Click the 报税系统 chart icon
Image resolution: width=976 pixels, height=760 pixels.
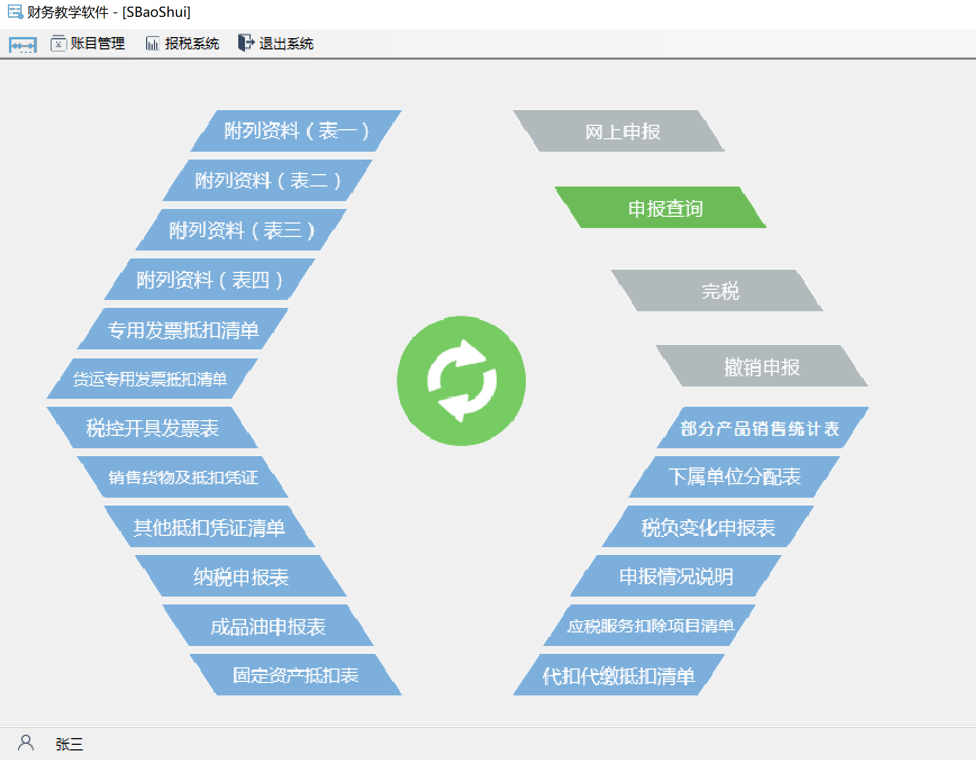click(x=152, y=43)
